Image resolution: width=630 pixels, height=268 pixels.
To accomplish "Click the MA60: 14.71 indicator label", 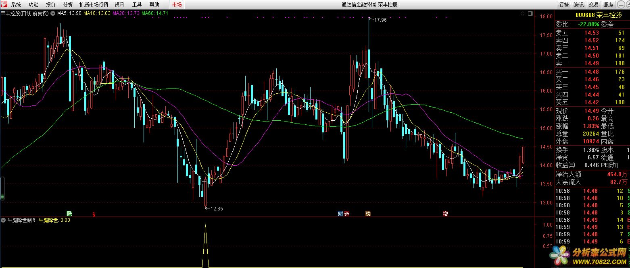I will (155, 13).
